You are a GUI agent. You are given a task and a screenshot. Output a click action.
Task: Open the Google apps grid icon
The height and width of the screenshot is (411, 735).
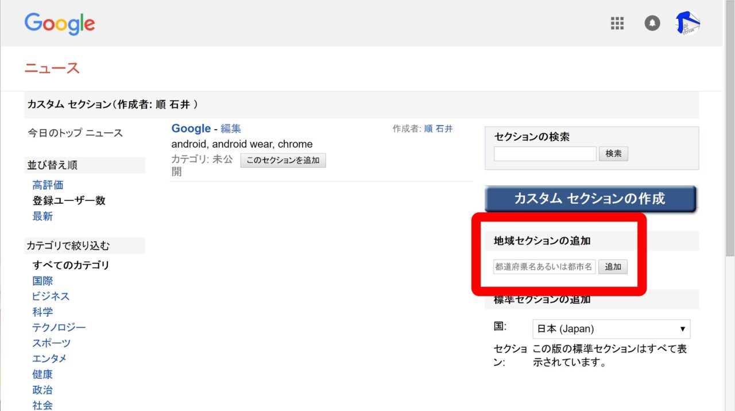pyautogui.click(x=617, y=24)
